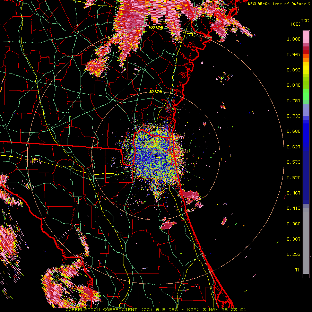Select the 0.413 legend value
Viewport: 312px width, 312px height.
[294, 208]
